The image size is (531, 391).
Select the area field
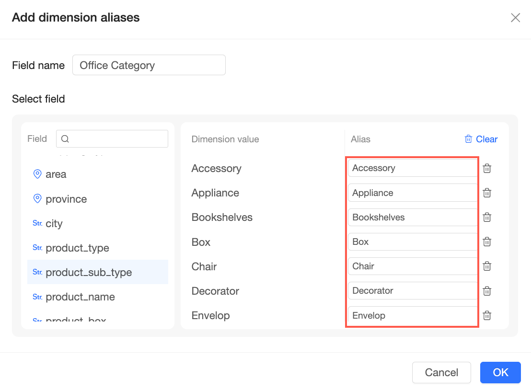[56, 174]
